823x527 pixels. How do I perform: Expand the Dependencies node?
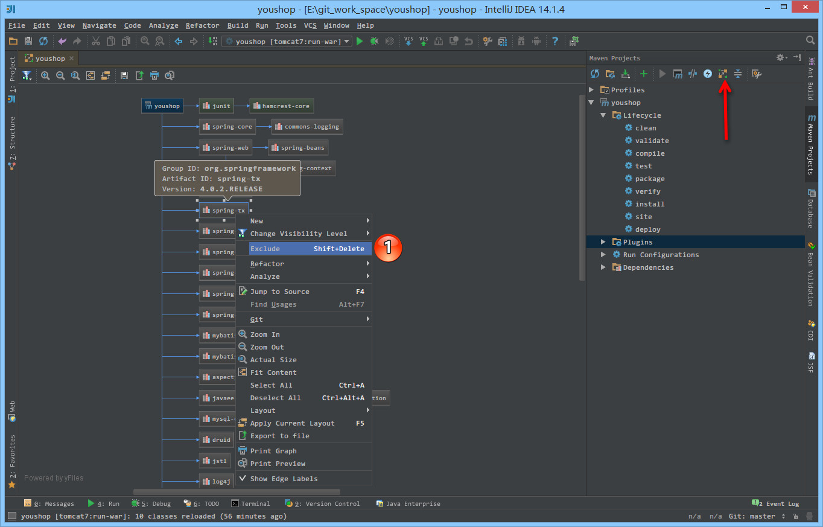coord(603,267)
